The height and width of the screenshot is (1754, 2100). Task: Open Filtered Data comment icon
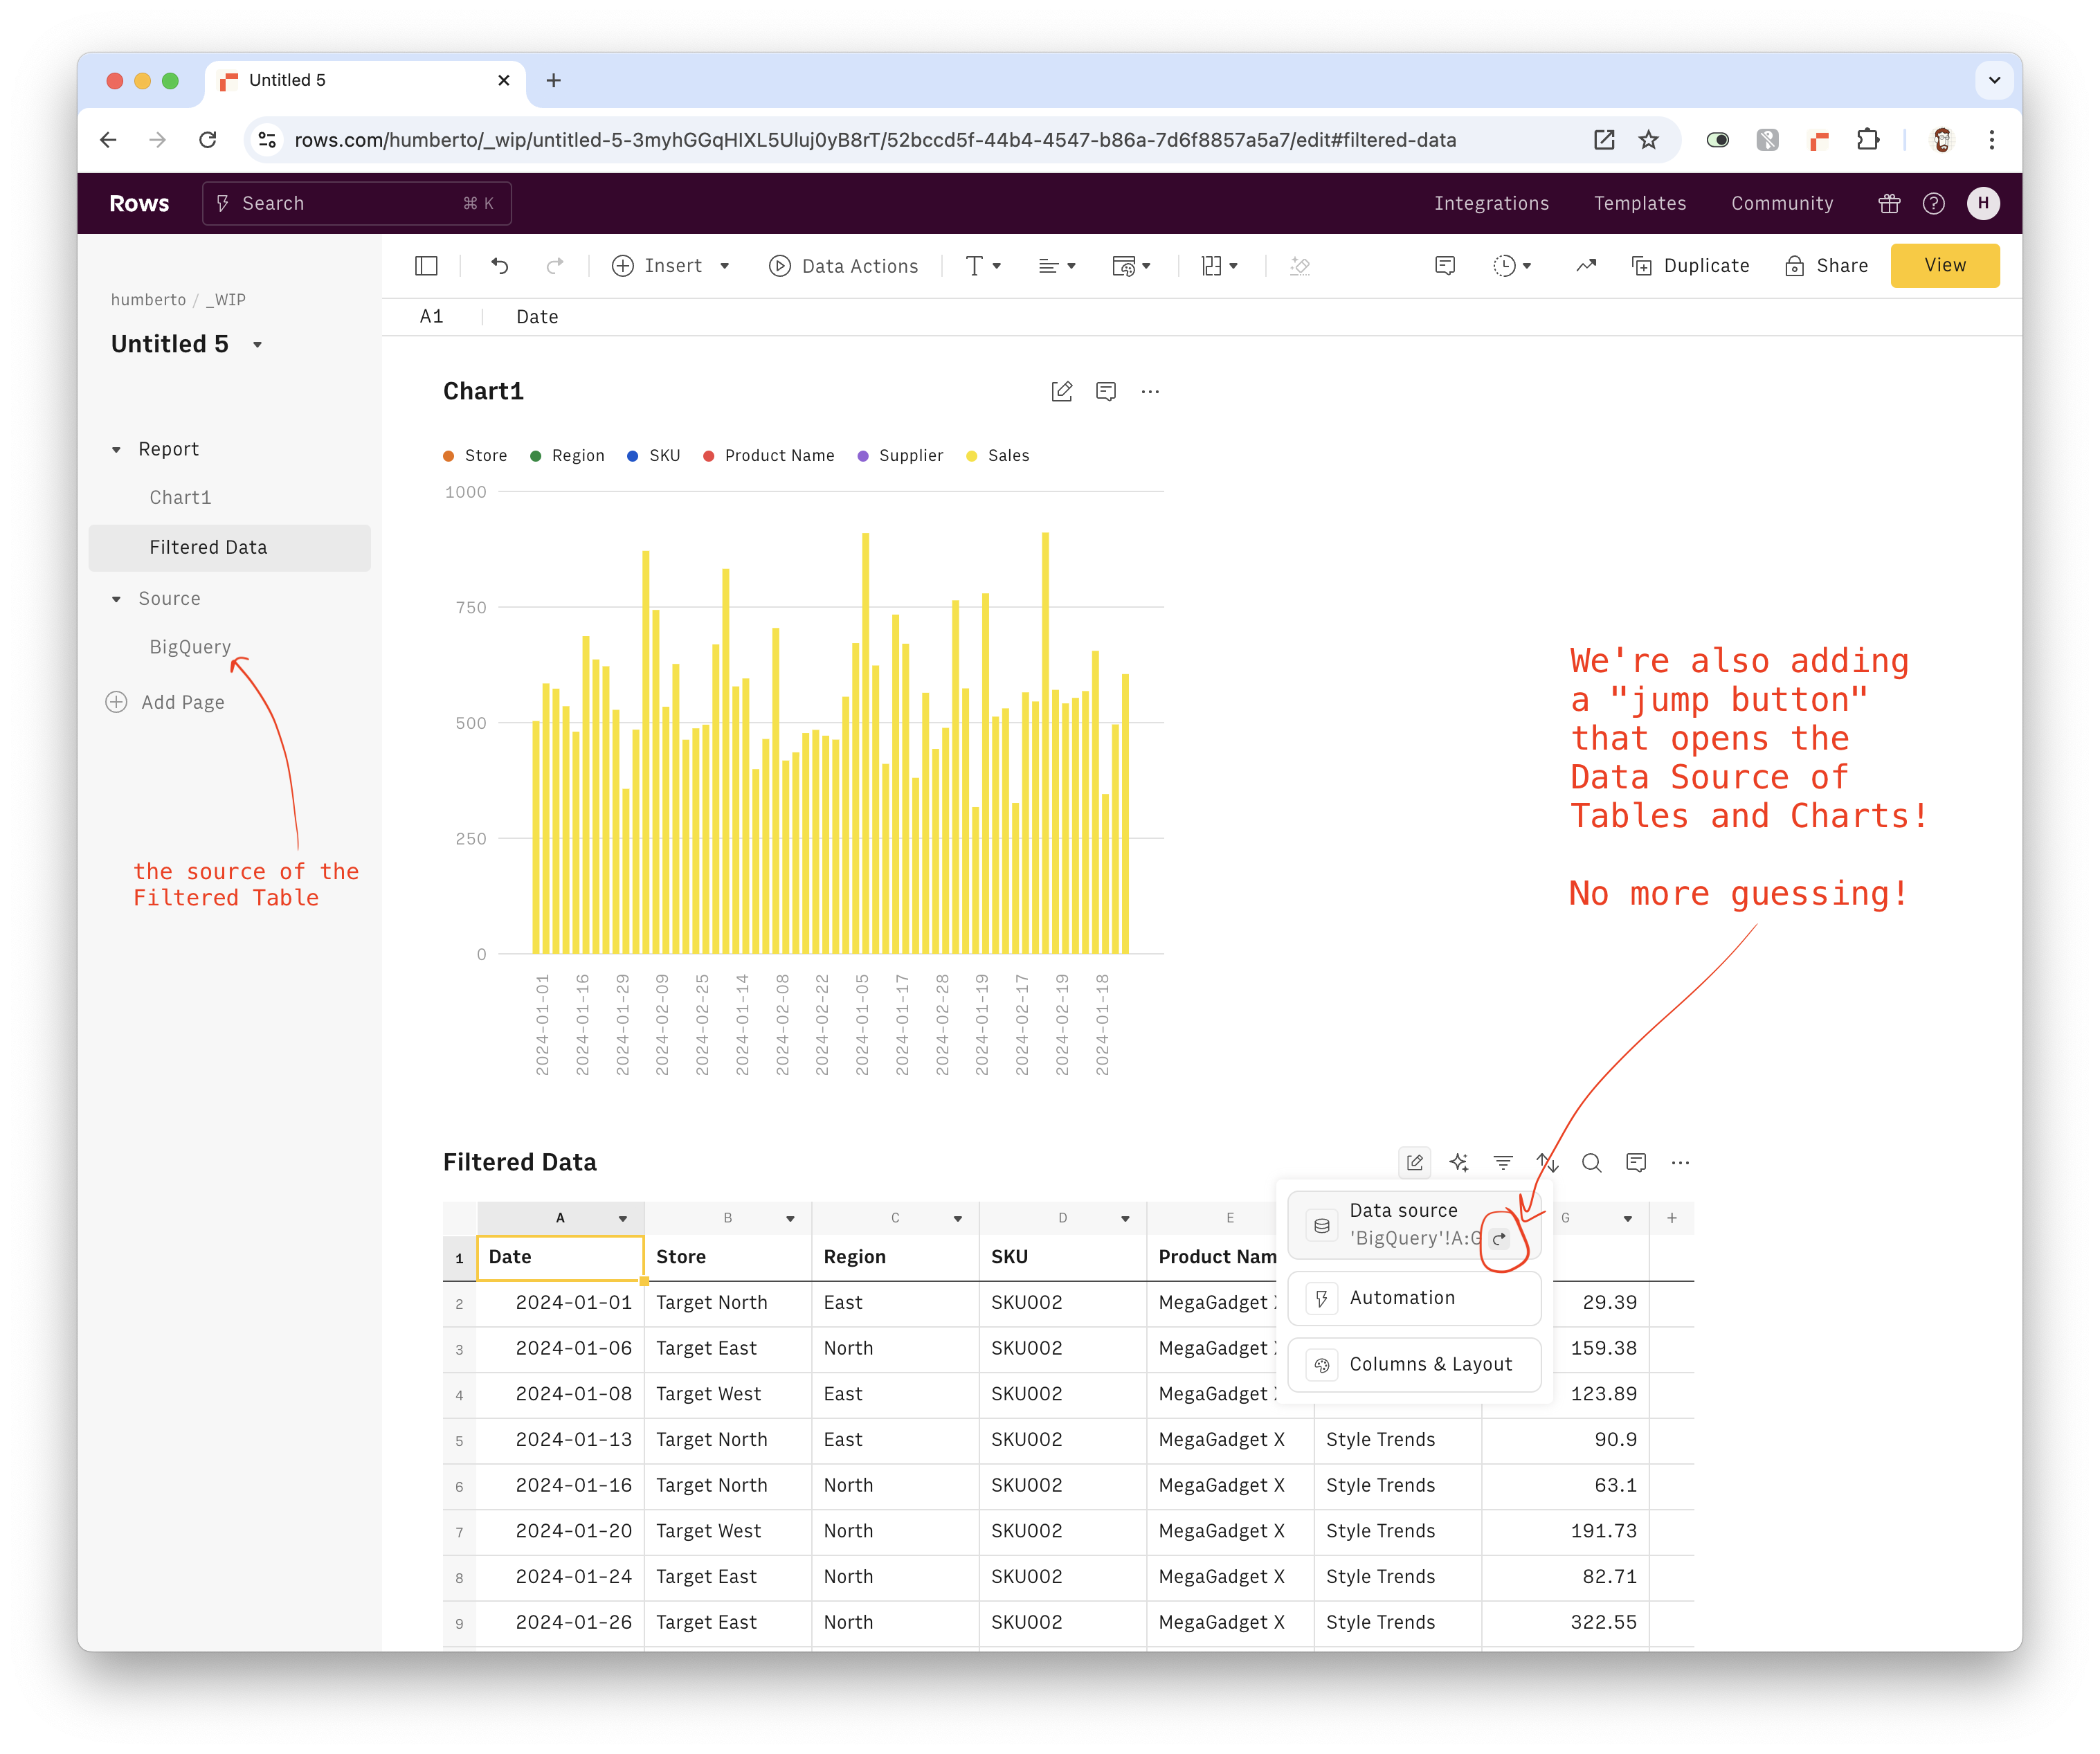point(1636,1162)
